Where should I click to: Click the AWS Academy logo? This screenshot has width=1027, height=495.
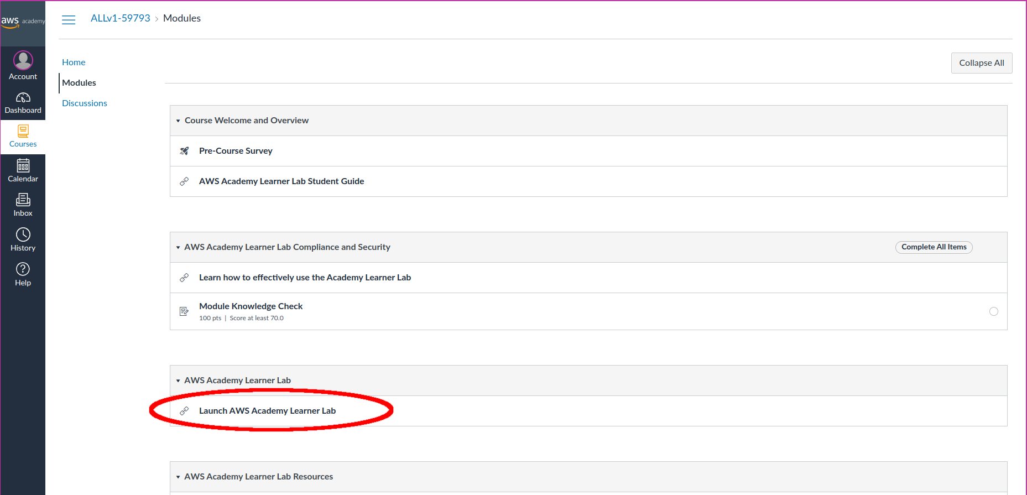(23, 22)
